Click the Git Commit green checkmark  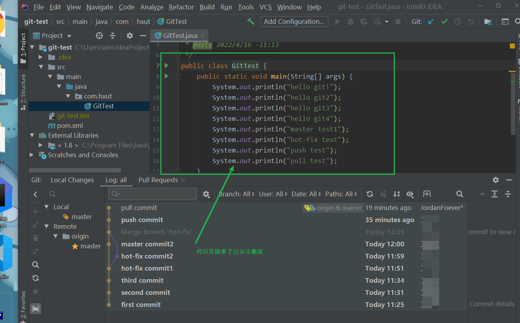pos(444,22)
